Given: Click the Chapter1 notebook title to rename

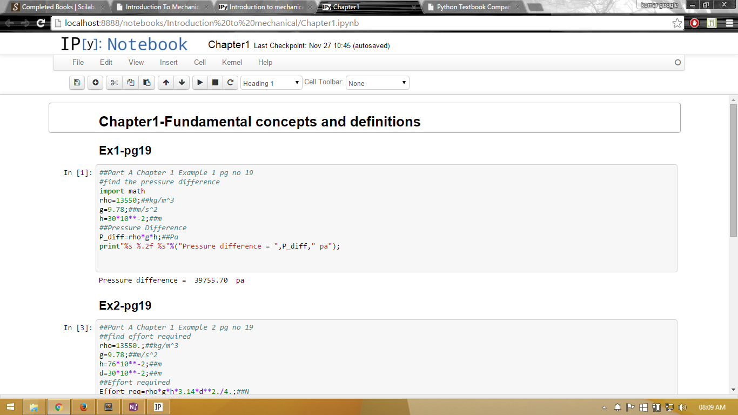Looking at the screenshot, I should [x=229, y=45].
